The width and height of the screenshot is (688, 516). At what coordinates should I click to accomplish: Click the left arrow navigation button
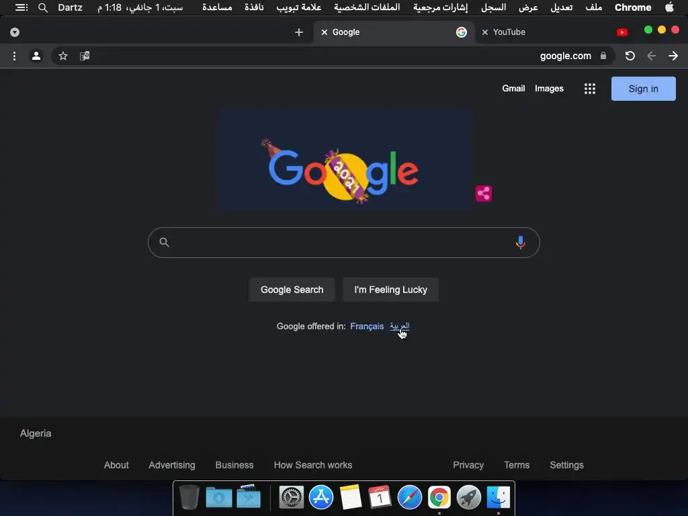pyautogui.click(x=652, y=56)
